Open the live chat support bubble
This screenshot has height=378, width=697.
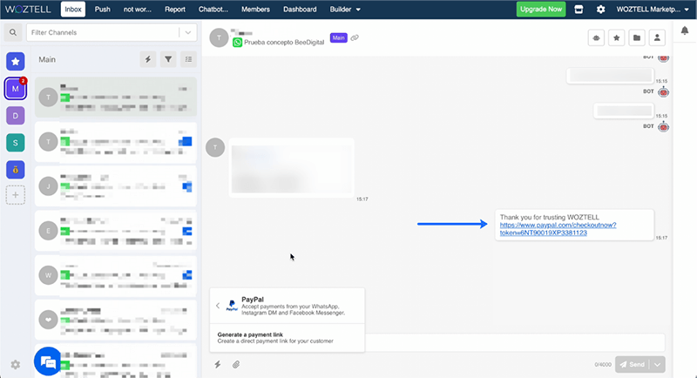(48, 361)
